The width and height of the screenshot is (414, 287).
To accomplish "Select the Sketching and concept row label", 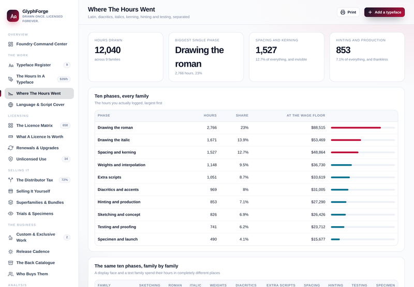I will (119, 215).
